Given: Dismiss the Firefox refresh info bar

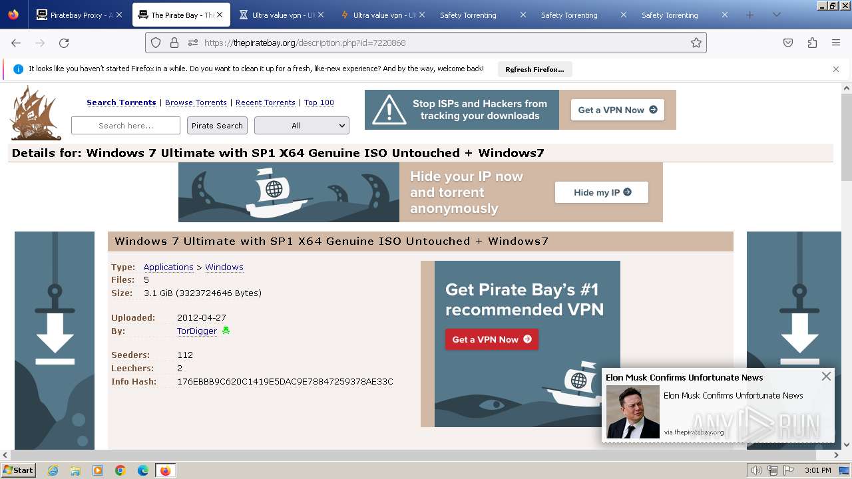Looking at the screenshot, I should click(x=836, y=69).
